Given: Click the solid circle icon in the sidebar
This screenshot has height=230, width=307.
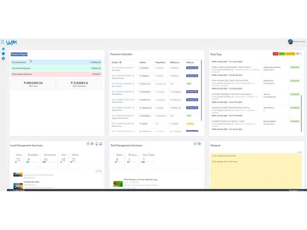Looking at the screenshot, I should (3, 53).
